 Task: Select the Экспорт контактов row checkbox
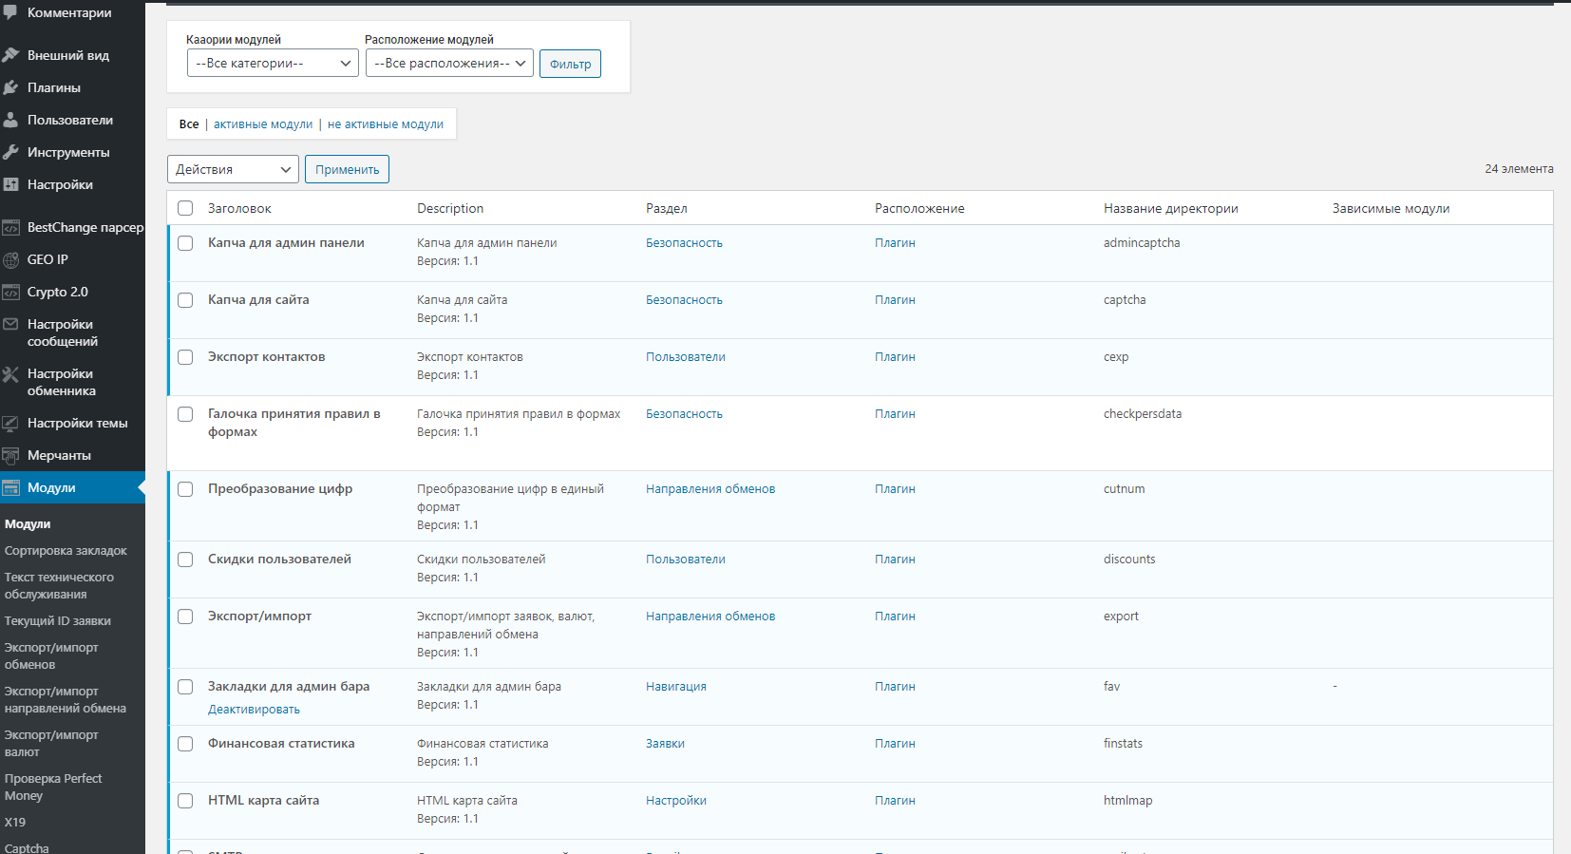click(185, 357)
